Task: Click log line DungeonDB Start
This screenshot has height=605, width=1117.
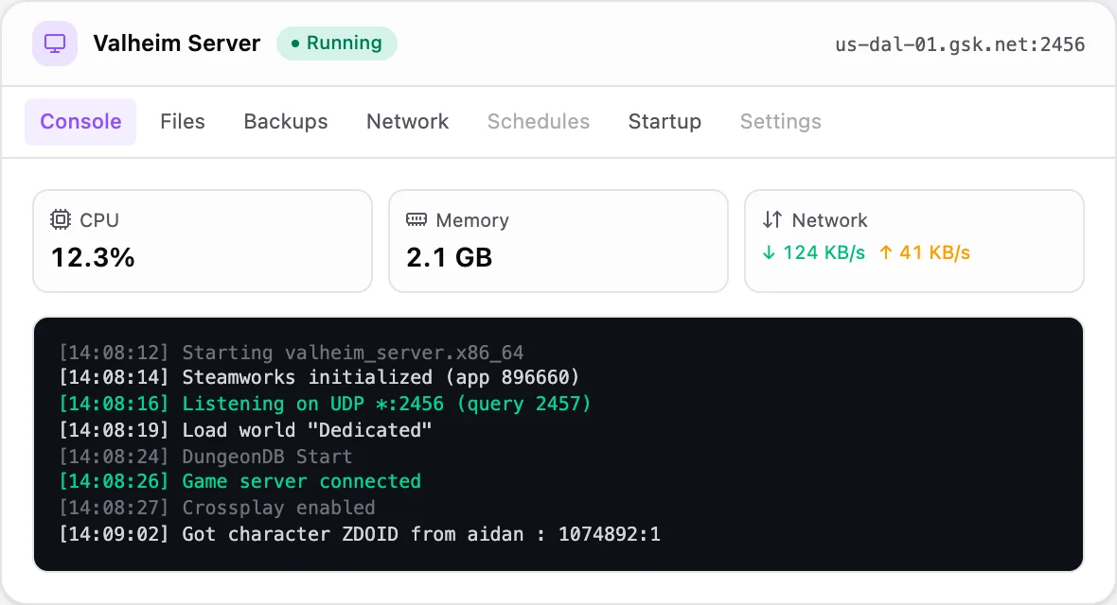Action: pos(205,457)
